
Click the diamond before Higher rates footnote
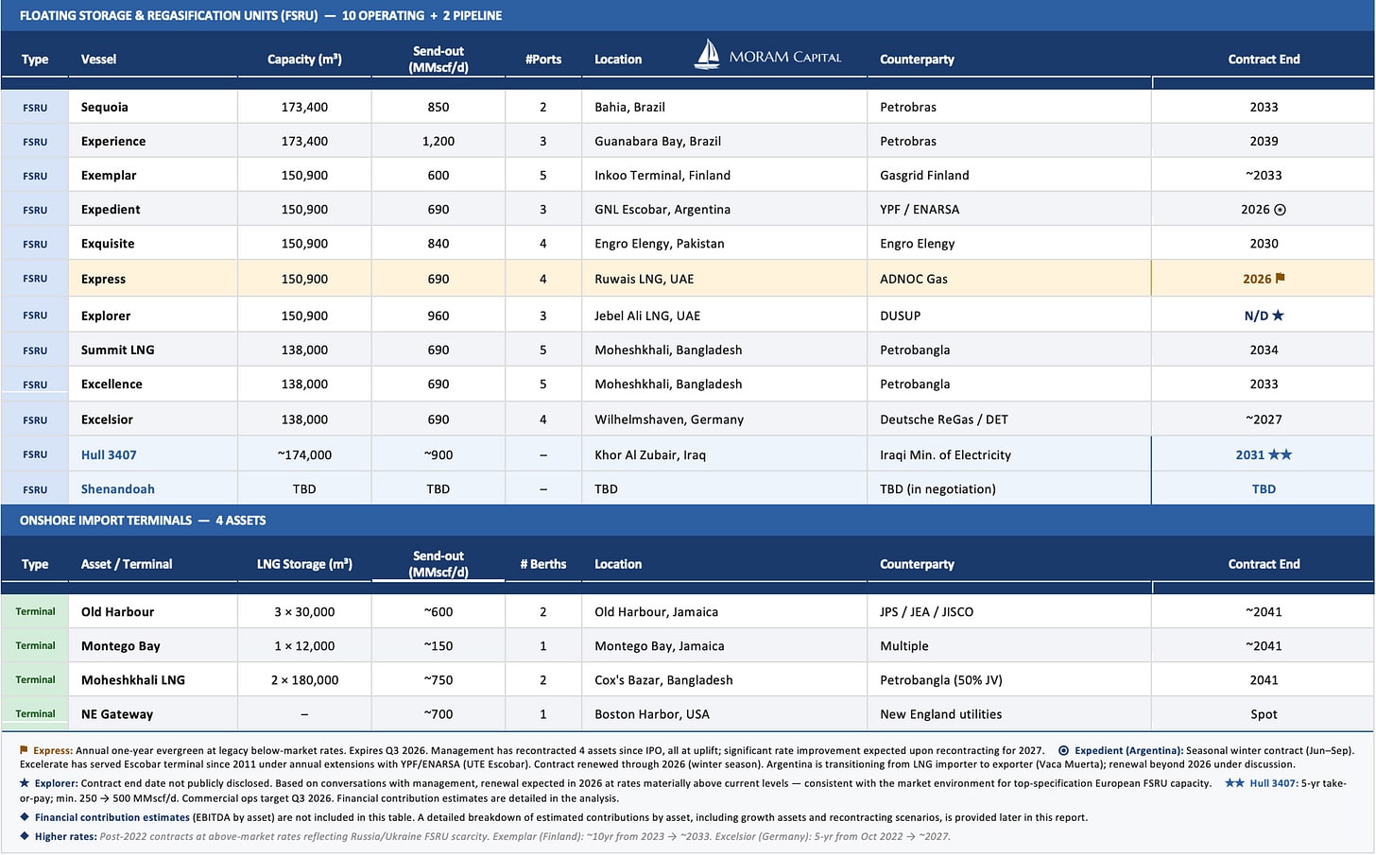pos(25,836)
